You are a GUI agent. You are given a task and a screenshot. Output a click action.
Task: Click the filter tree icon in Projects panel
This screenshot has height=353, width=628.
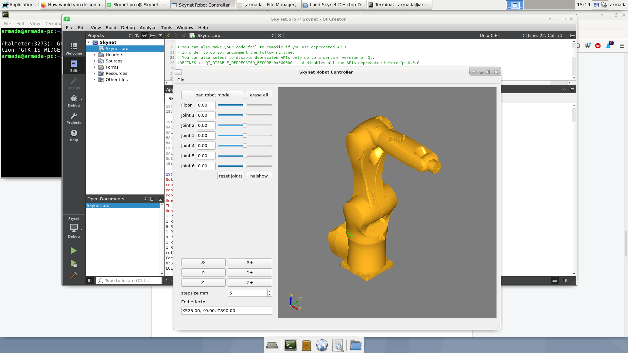137,35
